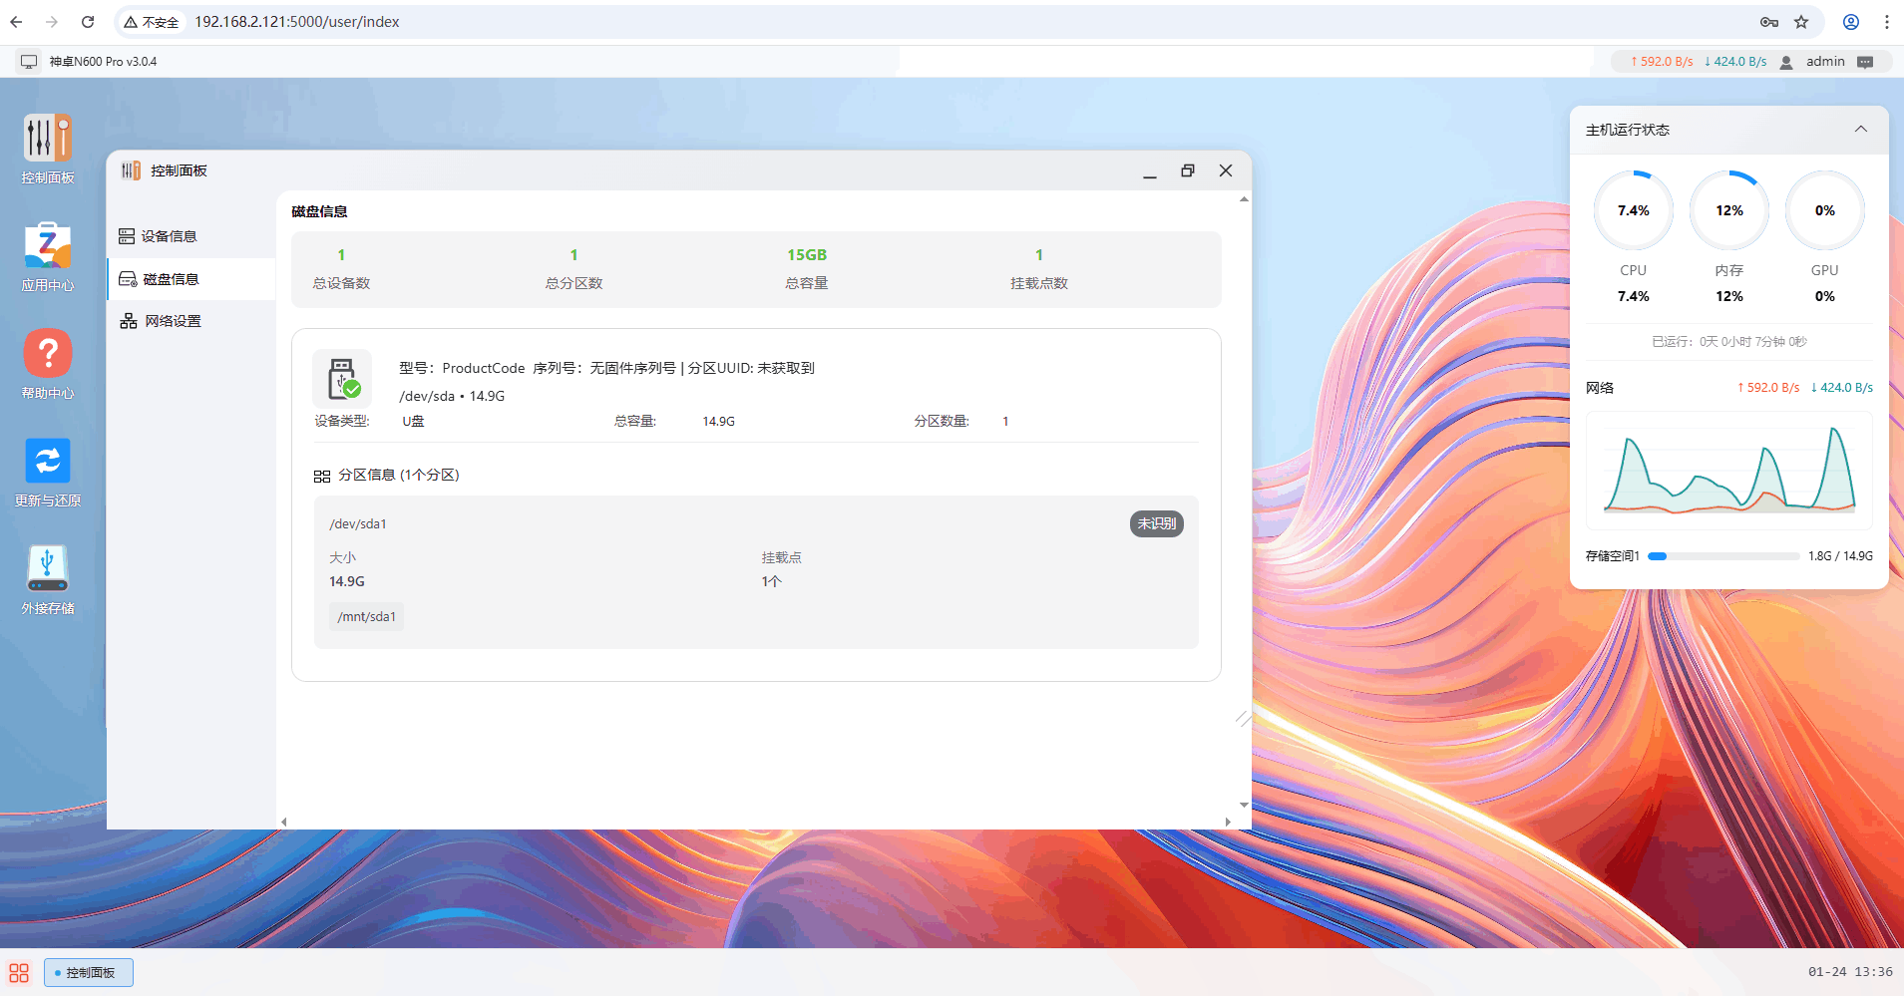This screenshot has width=1904, height=996.
Task: Click the 磁盘信息 section heading
Action: [319, 211]
